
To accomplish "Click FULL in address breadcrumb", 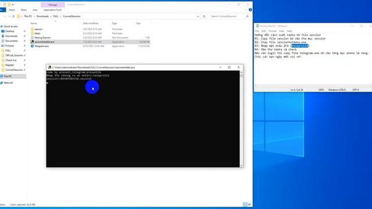I will click(x=56, y=16).
